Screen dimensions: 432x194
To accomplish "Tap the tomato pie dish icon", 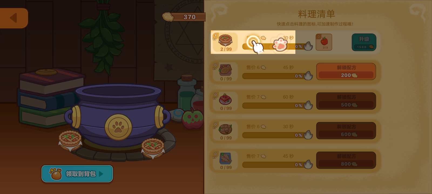I will (225, 40).
